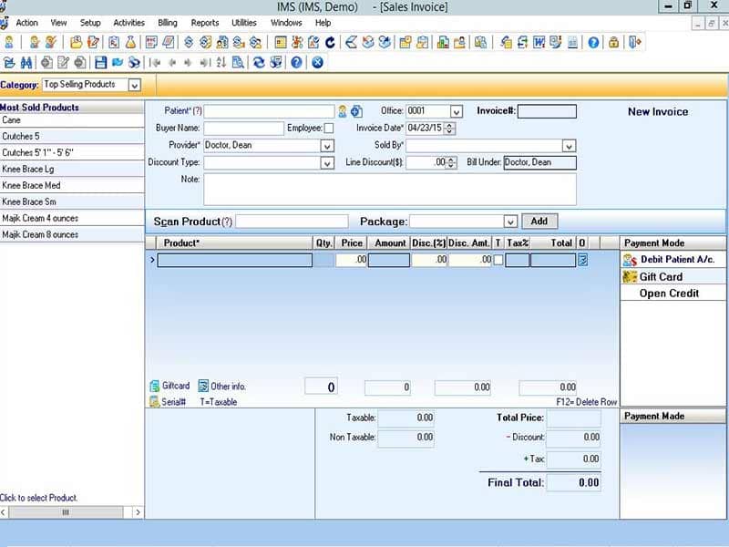Screen dimensions: 729x547
Task: Click the horizontal scrollbar under product list
Action: pos(71,512)
